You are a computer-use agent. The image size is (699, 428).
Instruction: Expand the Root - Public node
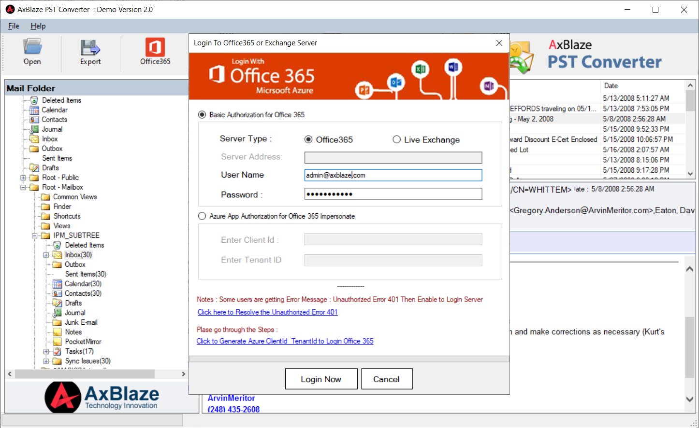coord(23,178)
